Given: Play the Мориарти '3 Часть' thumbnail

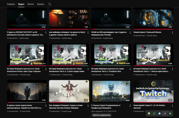Looking at the screenshot, I should (69, 55).
